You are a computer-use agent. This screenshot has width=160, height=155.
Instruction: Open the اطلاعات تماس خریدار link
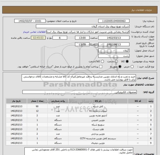coord(34,32)
